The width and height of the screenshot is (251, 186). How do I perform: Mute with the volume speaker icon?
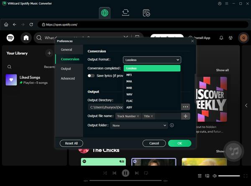click(x=215, y=176)
